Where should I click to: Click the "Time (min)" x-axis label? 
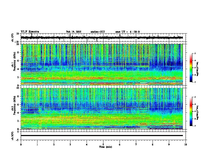coord(106,147)
